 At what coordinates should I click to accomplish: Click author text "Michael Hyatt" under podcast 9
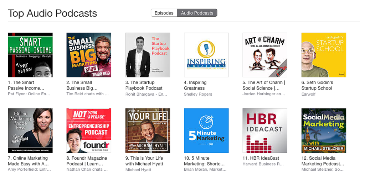138,170
